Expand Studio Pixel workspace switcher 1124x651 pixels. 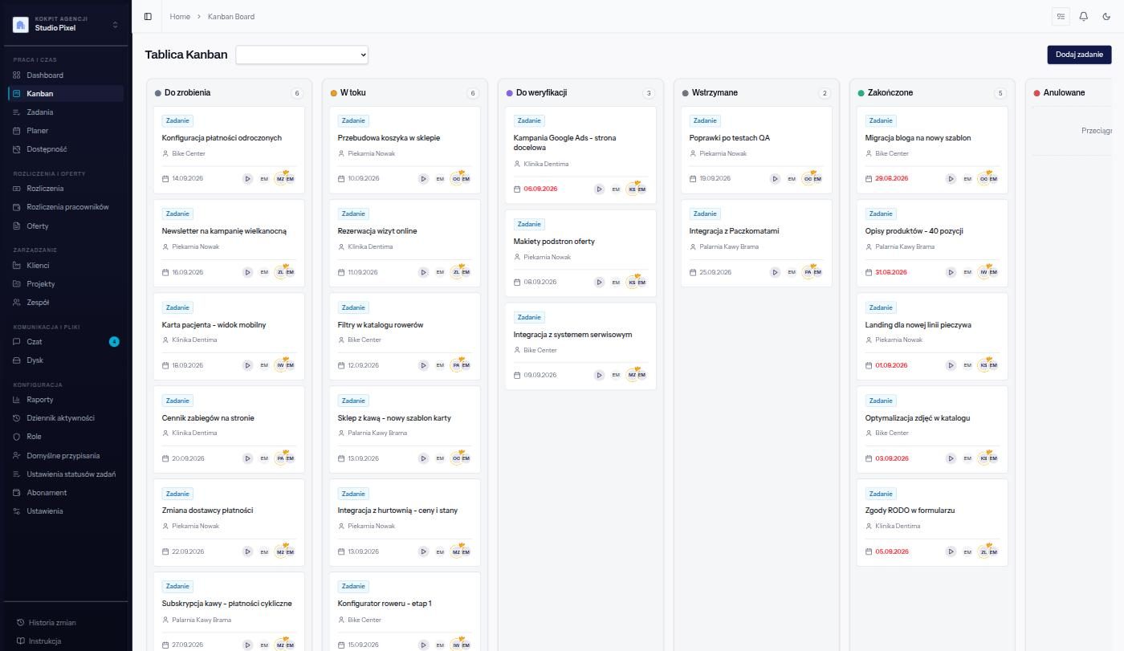pyautogui.click(x=115, y=25)
